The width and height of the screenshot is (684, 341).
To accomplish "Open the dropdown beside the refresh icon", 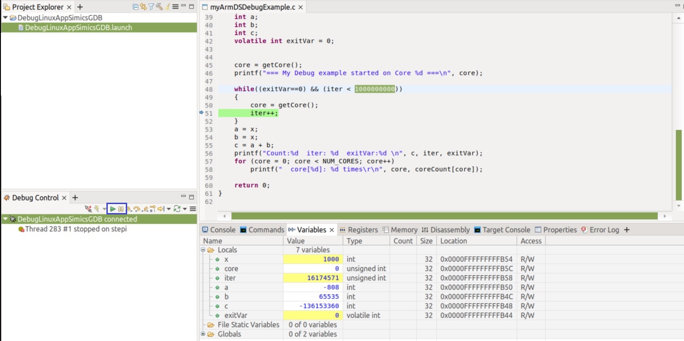I will [185, 209].
